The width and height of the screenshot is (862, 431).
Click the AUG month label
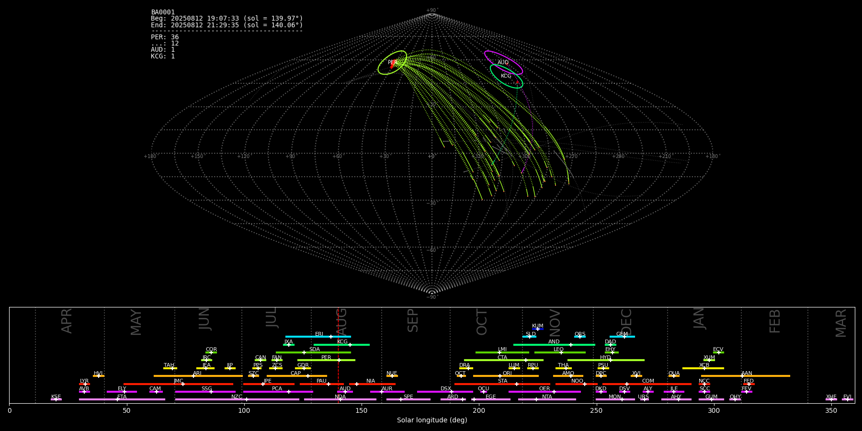341,322
